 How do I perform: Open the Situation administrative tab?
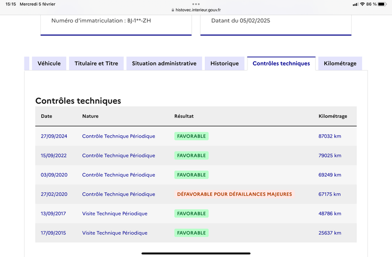(x=164, y=64)
